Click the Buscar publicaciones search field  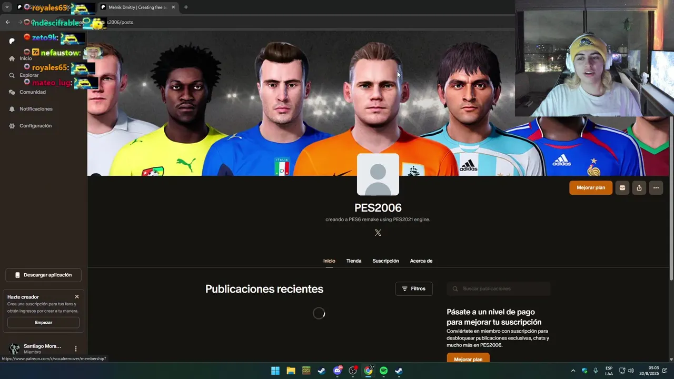click(x=499, y=288)
